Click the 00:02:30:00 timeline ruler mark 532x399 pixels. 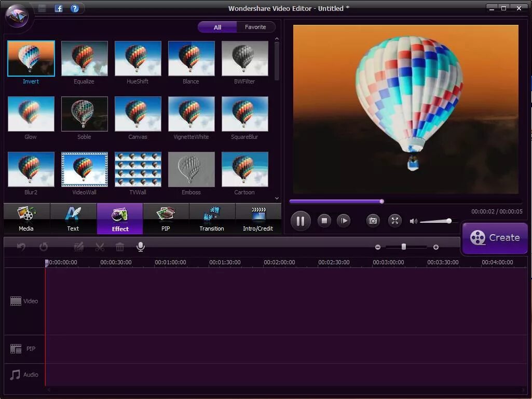334,263
